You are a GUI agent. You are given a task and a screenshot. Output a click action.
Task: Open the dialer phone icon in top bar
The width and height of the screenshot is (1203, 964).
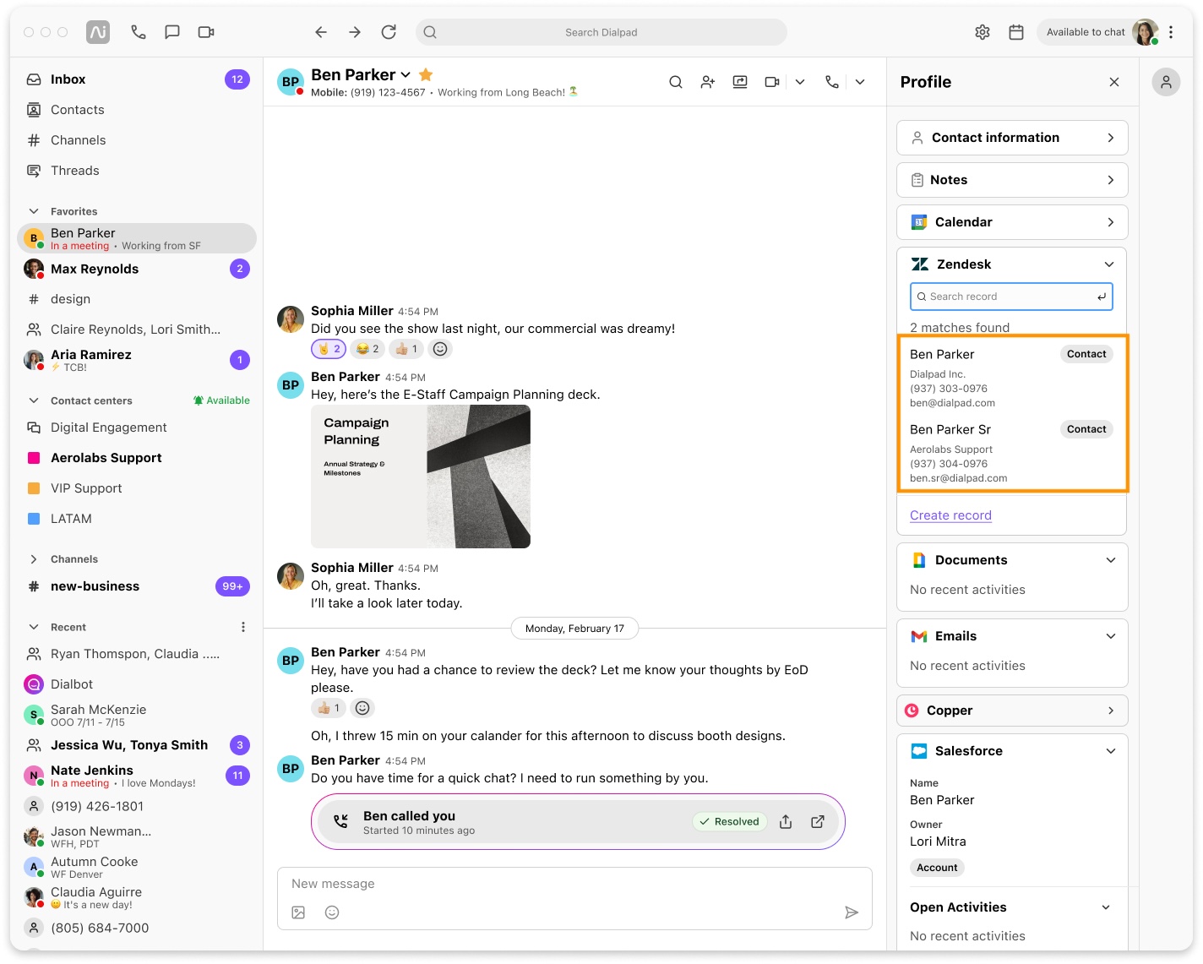point(139,32)
